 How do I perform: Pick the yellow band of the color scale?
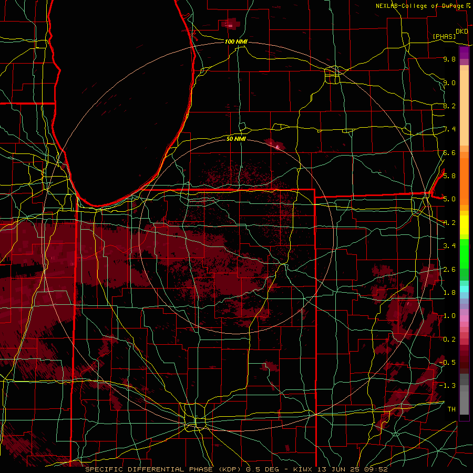click(464, 225)
